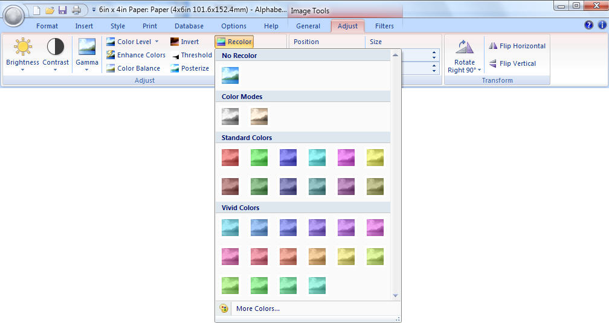Open the Rotate Right 90° dropdown arrow
This screenshot has height=323, width=609.
click(x=480, y=70)
